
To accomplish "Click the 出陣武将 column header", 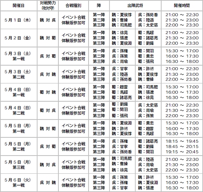I will [135, 6].
